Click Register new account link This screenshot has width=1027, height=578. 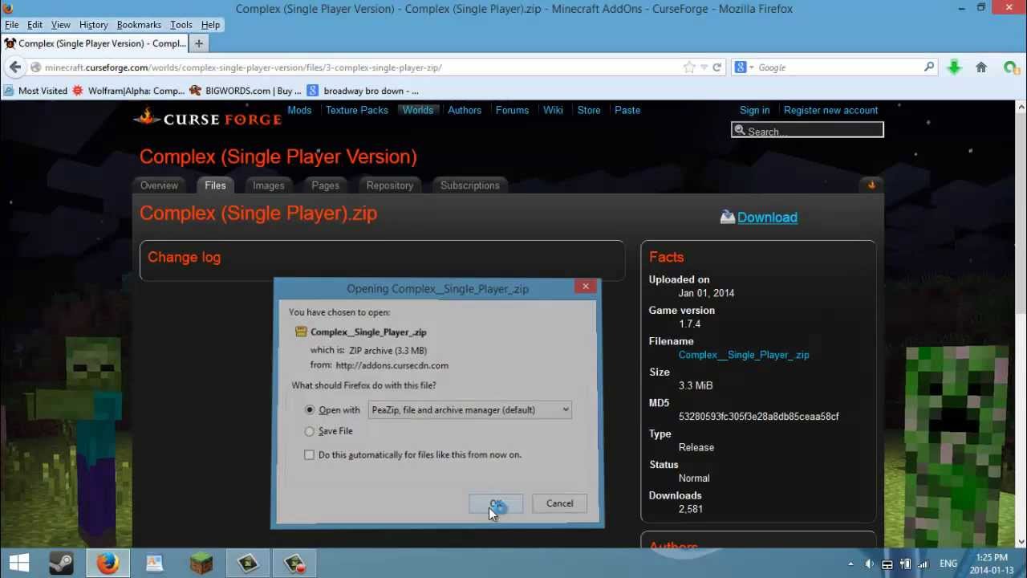click(830, 110)
